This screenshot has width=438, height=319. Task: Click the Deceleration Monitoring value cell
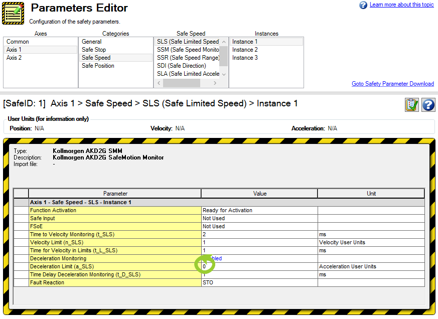point(259,259)
